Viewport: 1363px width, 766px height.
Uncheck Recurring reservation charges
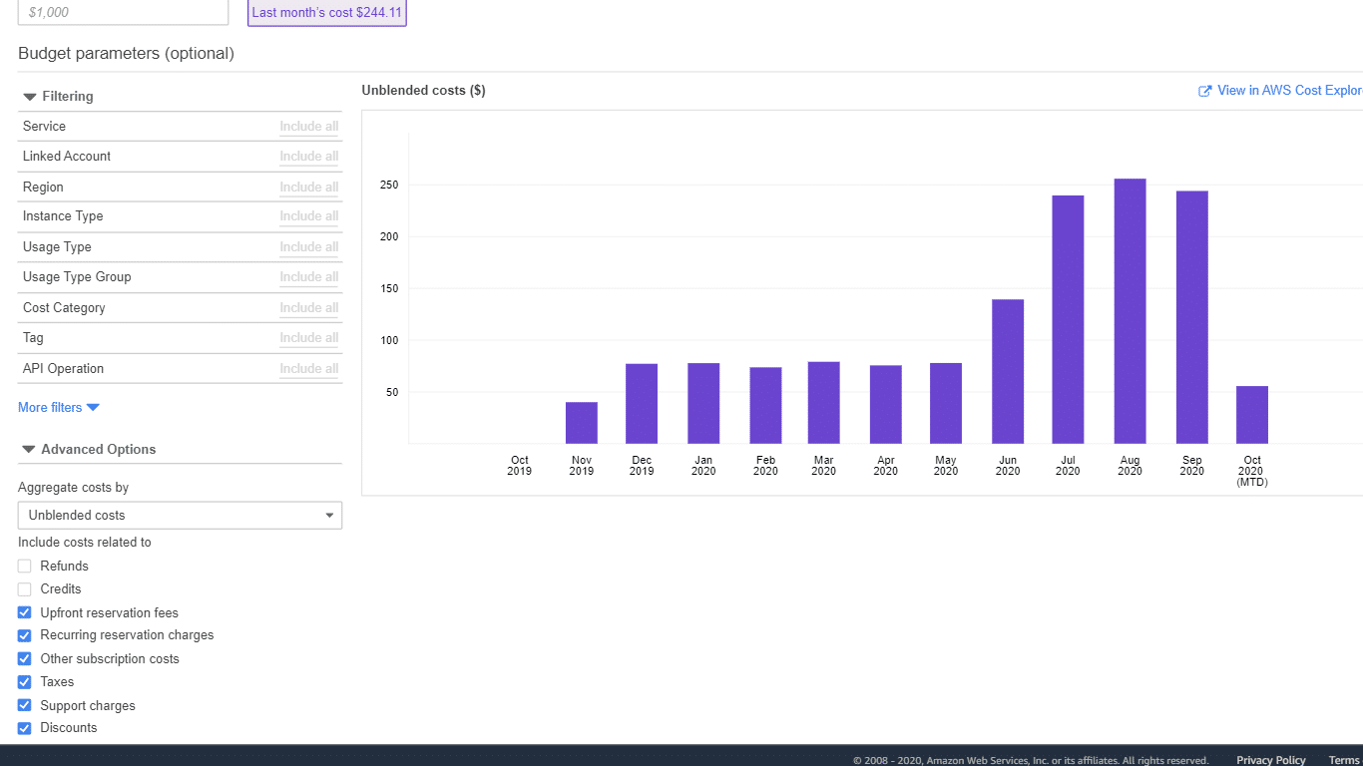24,635
